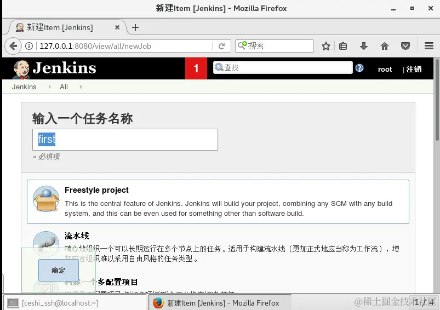
Task: Select the 流水线 heading
Action: pyautogui.click(x=77, y=236)
